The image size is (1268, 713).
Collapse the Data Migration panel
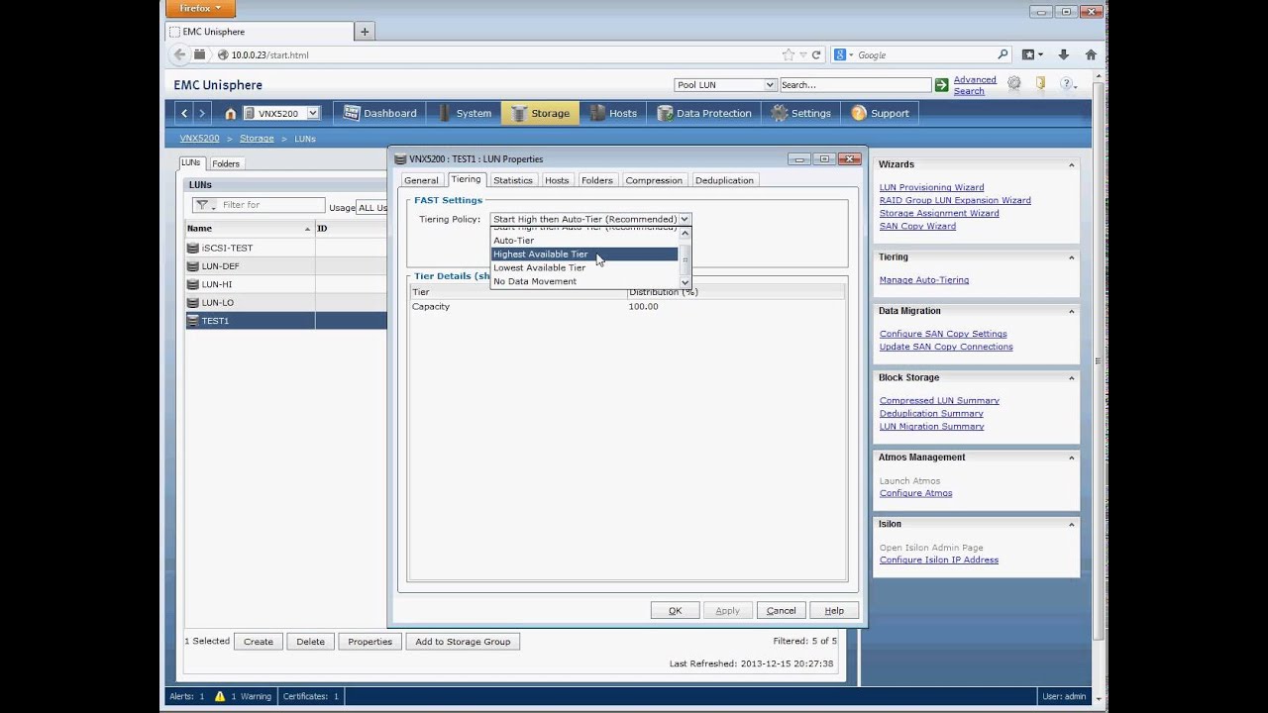pyautogui.click(x=1071, y=311)
